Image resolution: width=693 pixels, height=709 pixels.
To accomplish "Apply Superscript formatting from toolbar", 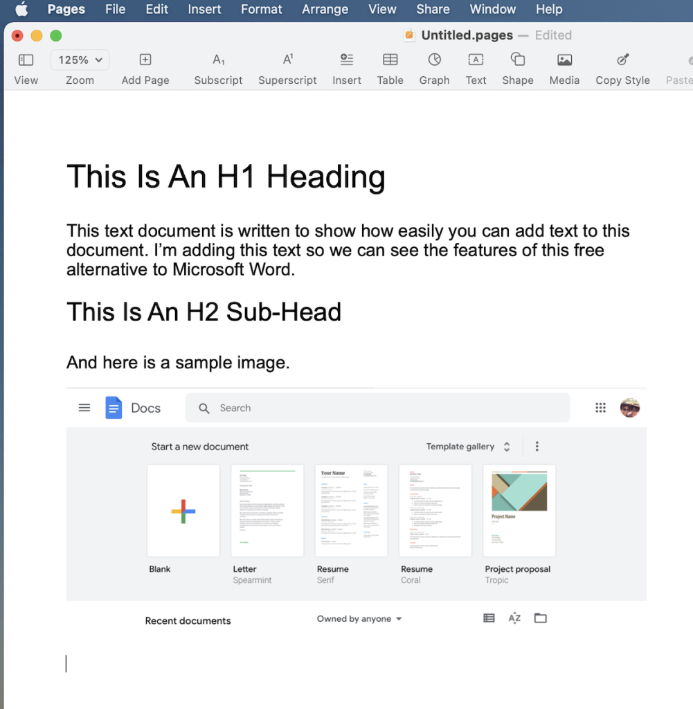I will (x=287, y=60).
